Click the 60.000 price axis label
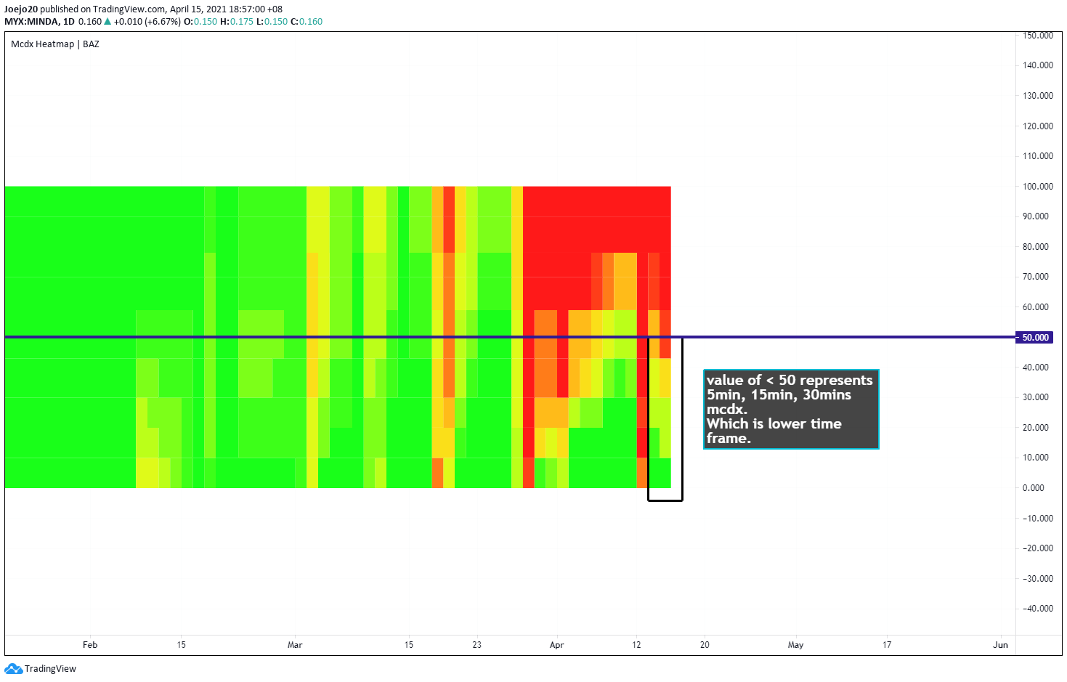 point(1035,307)
